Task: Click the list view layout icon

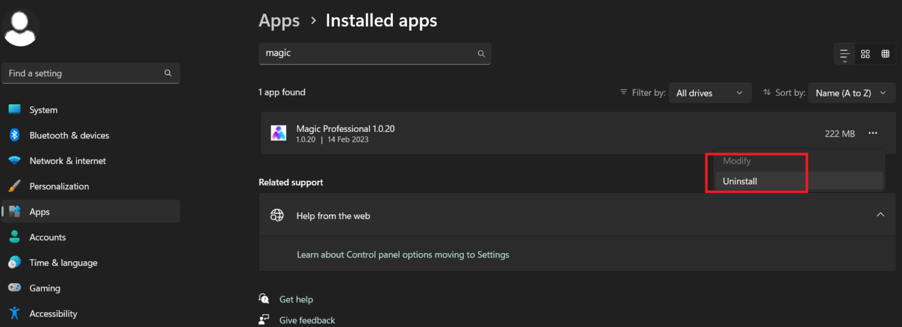Action: [x=844, y=54]
